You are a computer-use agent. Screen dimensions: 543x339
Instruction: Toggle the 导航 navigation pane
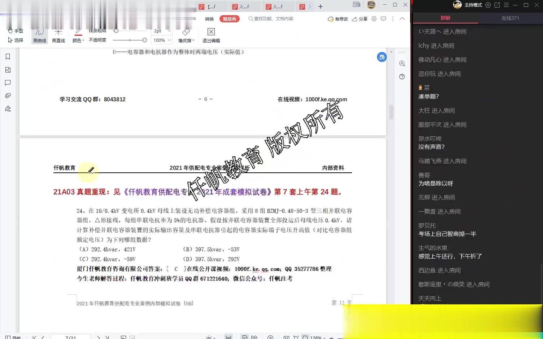point(13,338)
